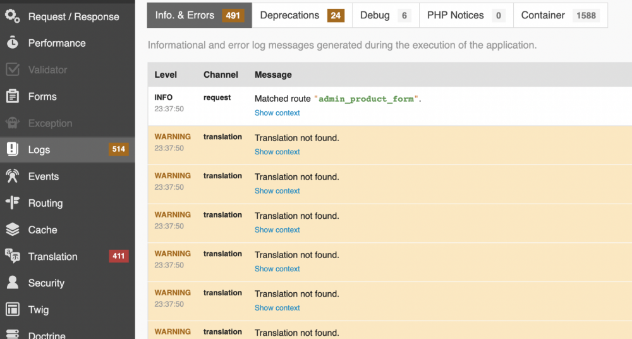Expand context for the admin_product_form INFO entry
The width and height of the screenshot is (632, 339).
(x=277, y=113)
